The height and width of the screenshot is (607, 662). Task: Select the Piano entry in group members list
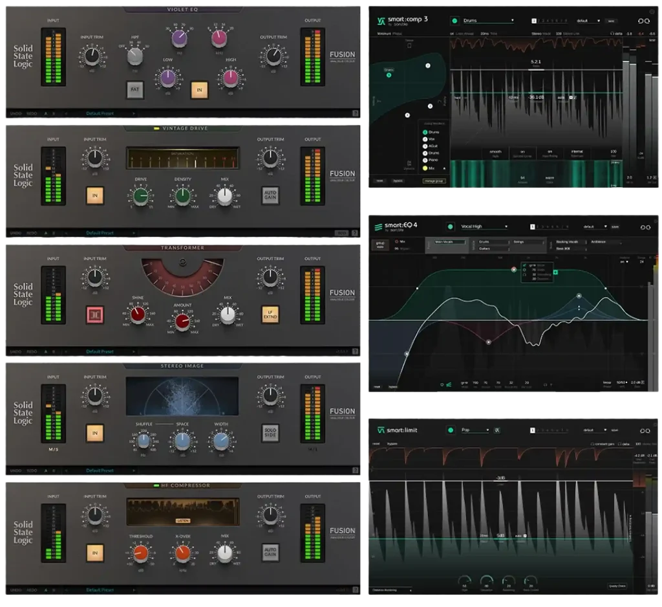tap(433, 160)
